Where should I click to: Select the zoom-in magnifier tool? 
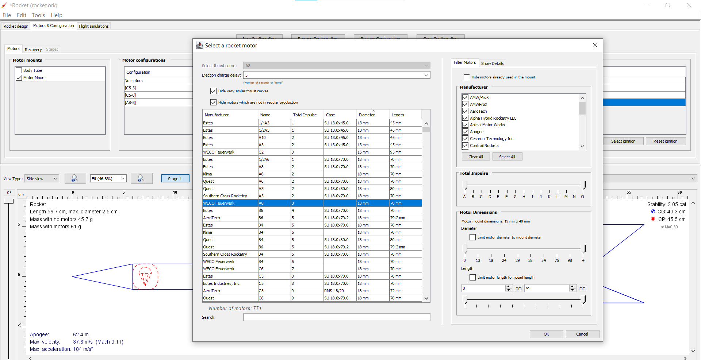tap(142, 178)
